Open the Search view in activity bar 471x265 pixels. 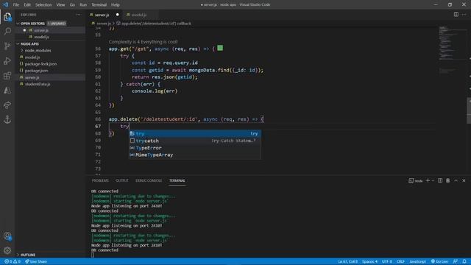pos(7,31)
